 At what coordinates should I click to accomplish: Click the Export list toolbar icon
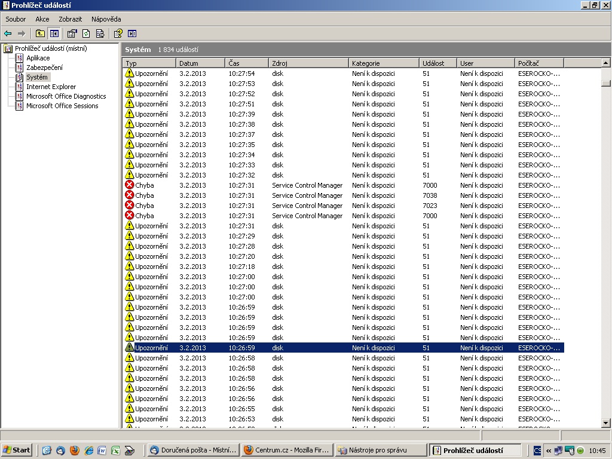pyautogui.click(x=100, y=33)
